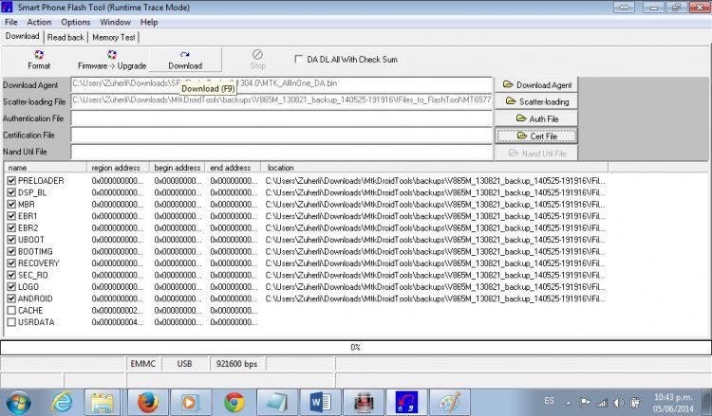Switch to the Read back tab

tap(66, 37)
